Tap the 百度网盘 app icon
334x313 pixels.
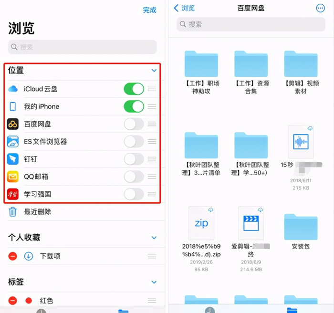[13, 124]
